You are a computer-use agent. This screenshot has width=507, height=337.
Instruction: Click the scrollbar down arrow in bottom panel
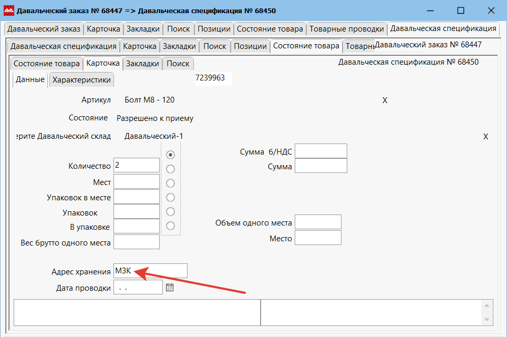point(488,320)
